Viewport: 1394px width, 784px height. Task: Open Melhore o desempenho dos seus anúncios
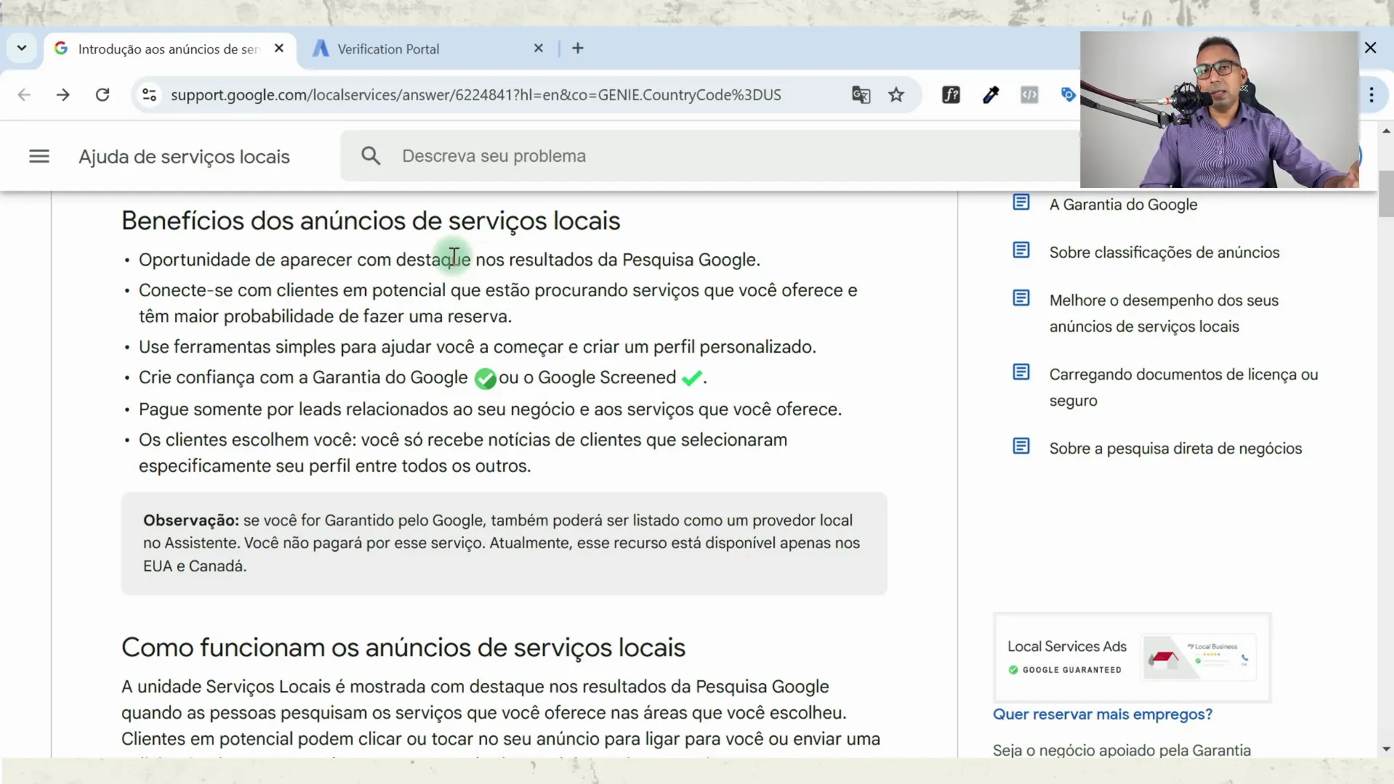tap(1164, 314)
